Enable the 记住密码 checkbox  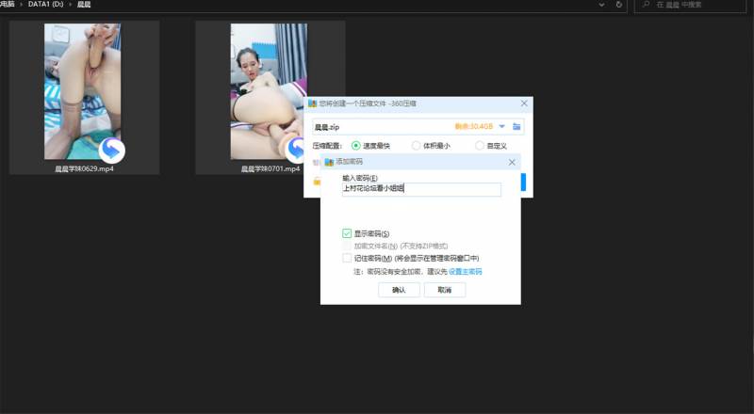point(347,258)
